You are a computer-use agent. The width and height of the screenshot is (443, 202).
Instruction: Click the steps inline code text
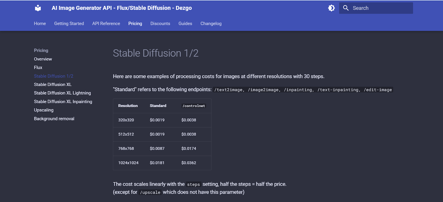click(194, 184)
